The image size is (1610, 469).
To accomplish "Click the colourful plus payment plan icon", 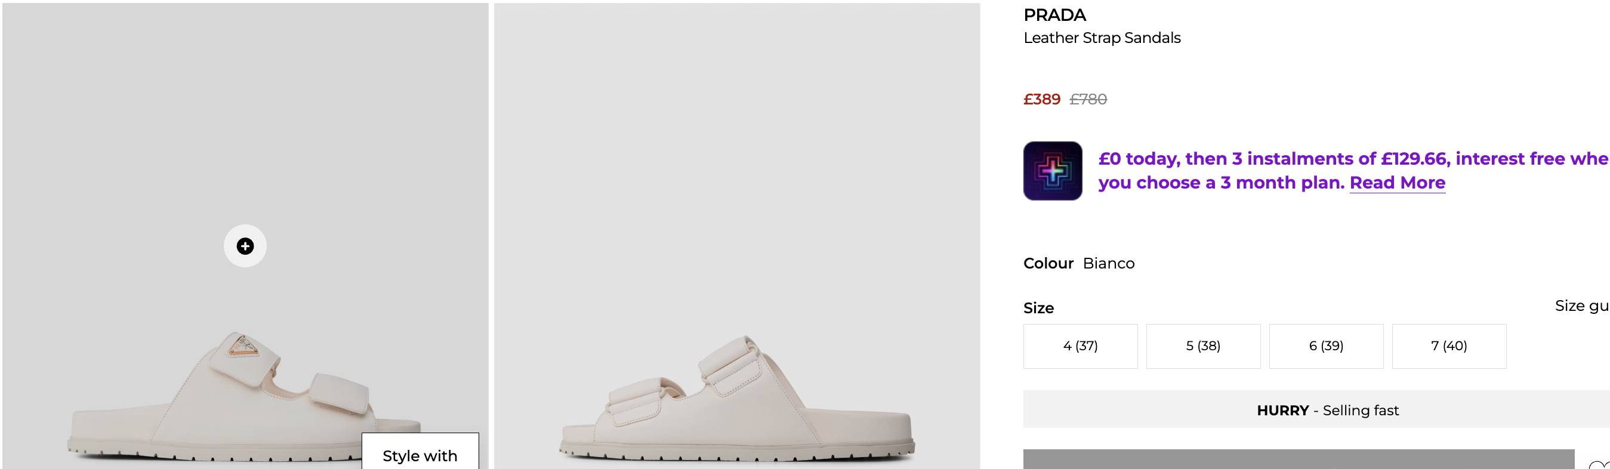I will 1053,171.
